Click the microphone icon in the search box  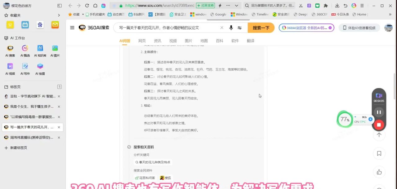coord(231,28)
